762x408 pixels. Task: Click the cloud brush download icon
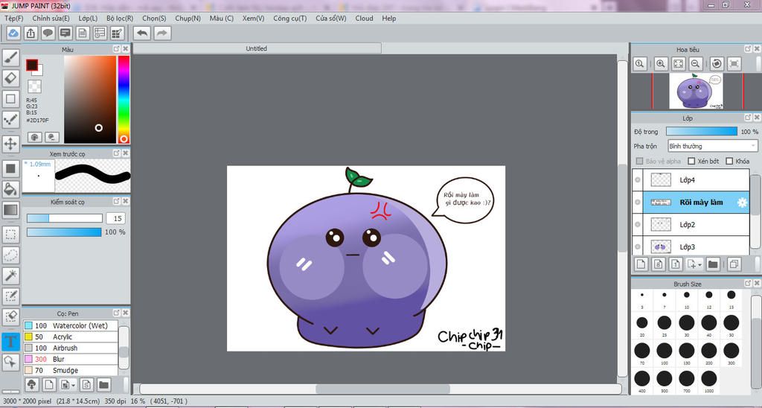[x=31, y=385]
